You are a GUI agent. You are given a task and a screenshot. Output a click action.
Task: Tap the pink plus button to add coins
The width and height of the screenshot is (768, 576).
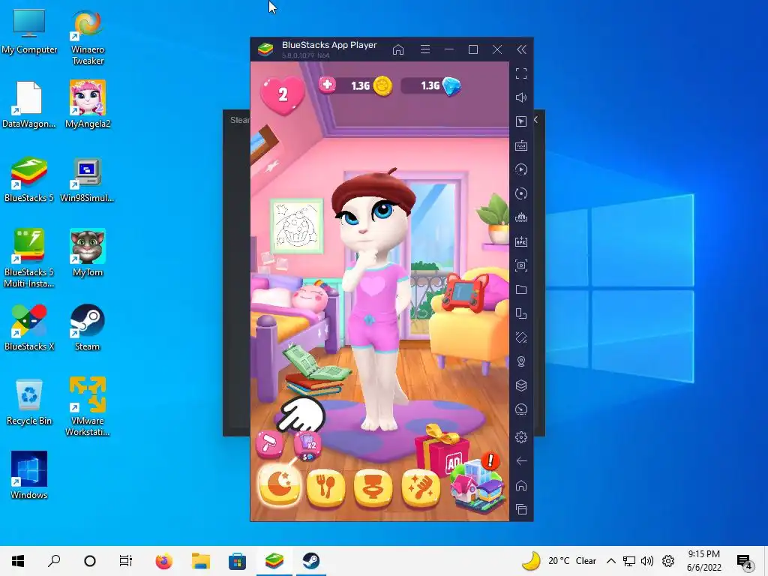(x=327, y=85)
